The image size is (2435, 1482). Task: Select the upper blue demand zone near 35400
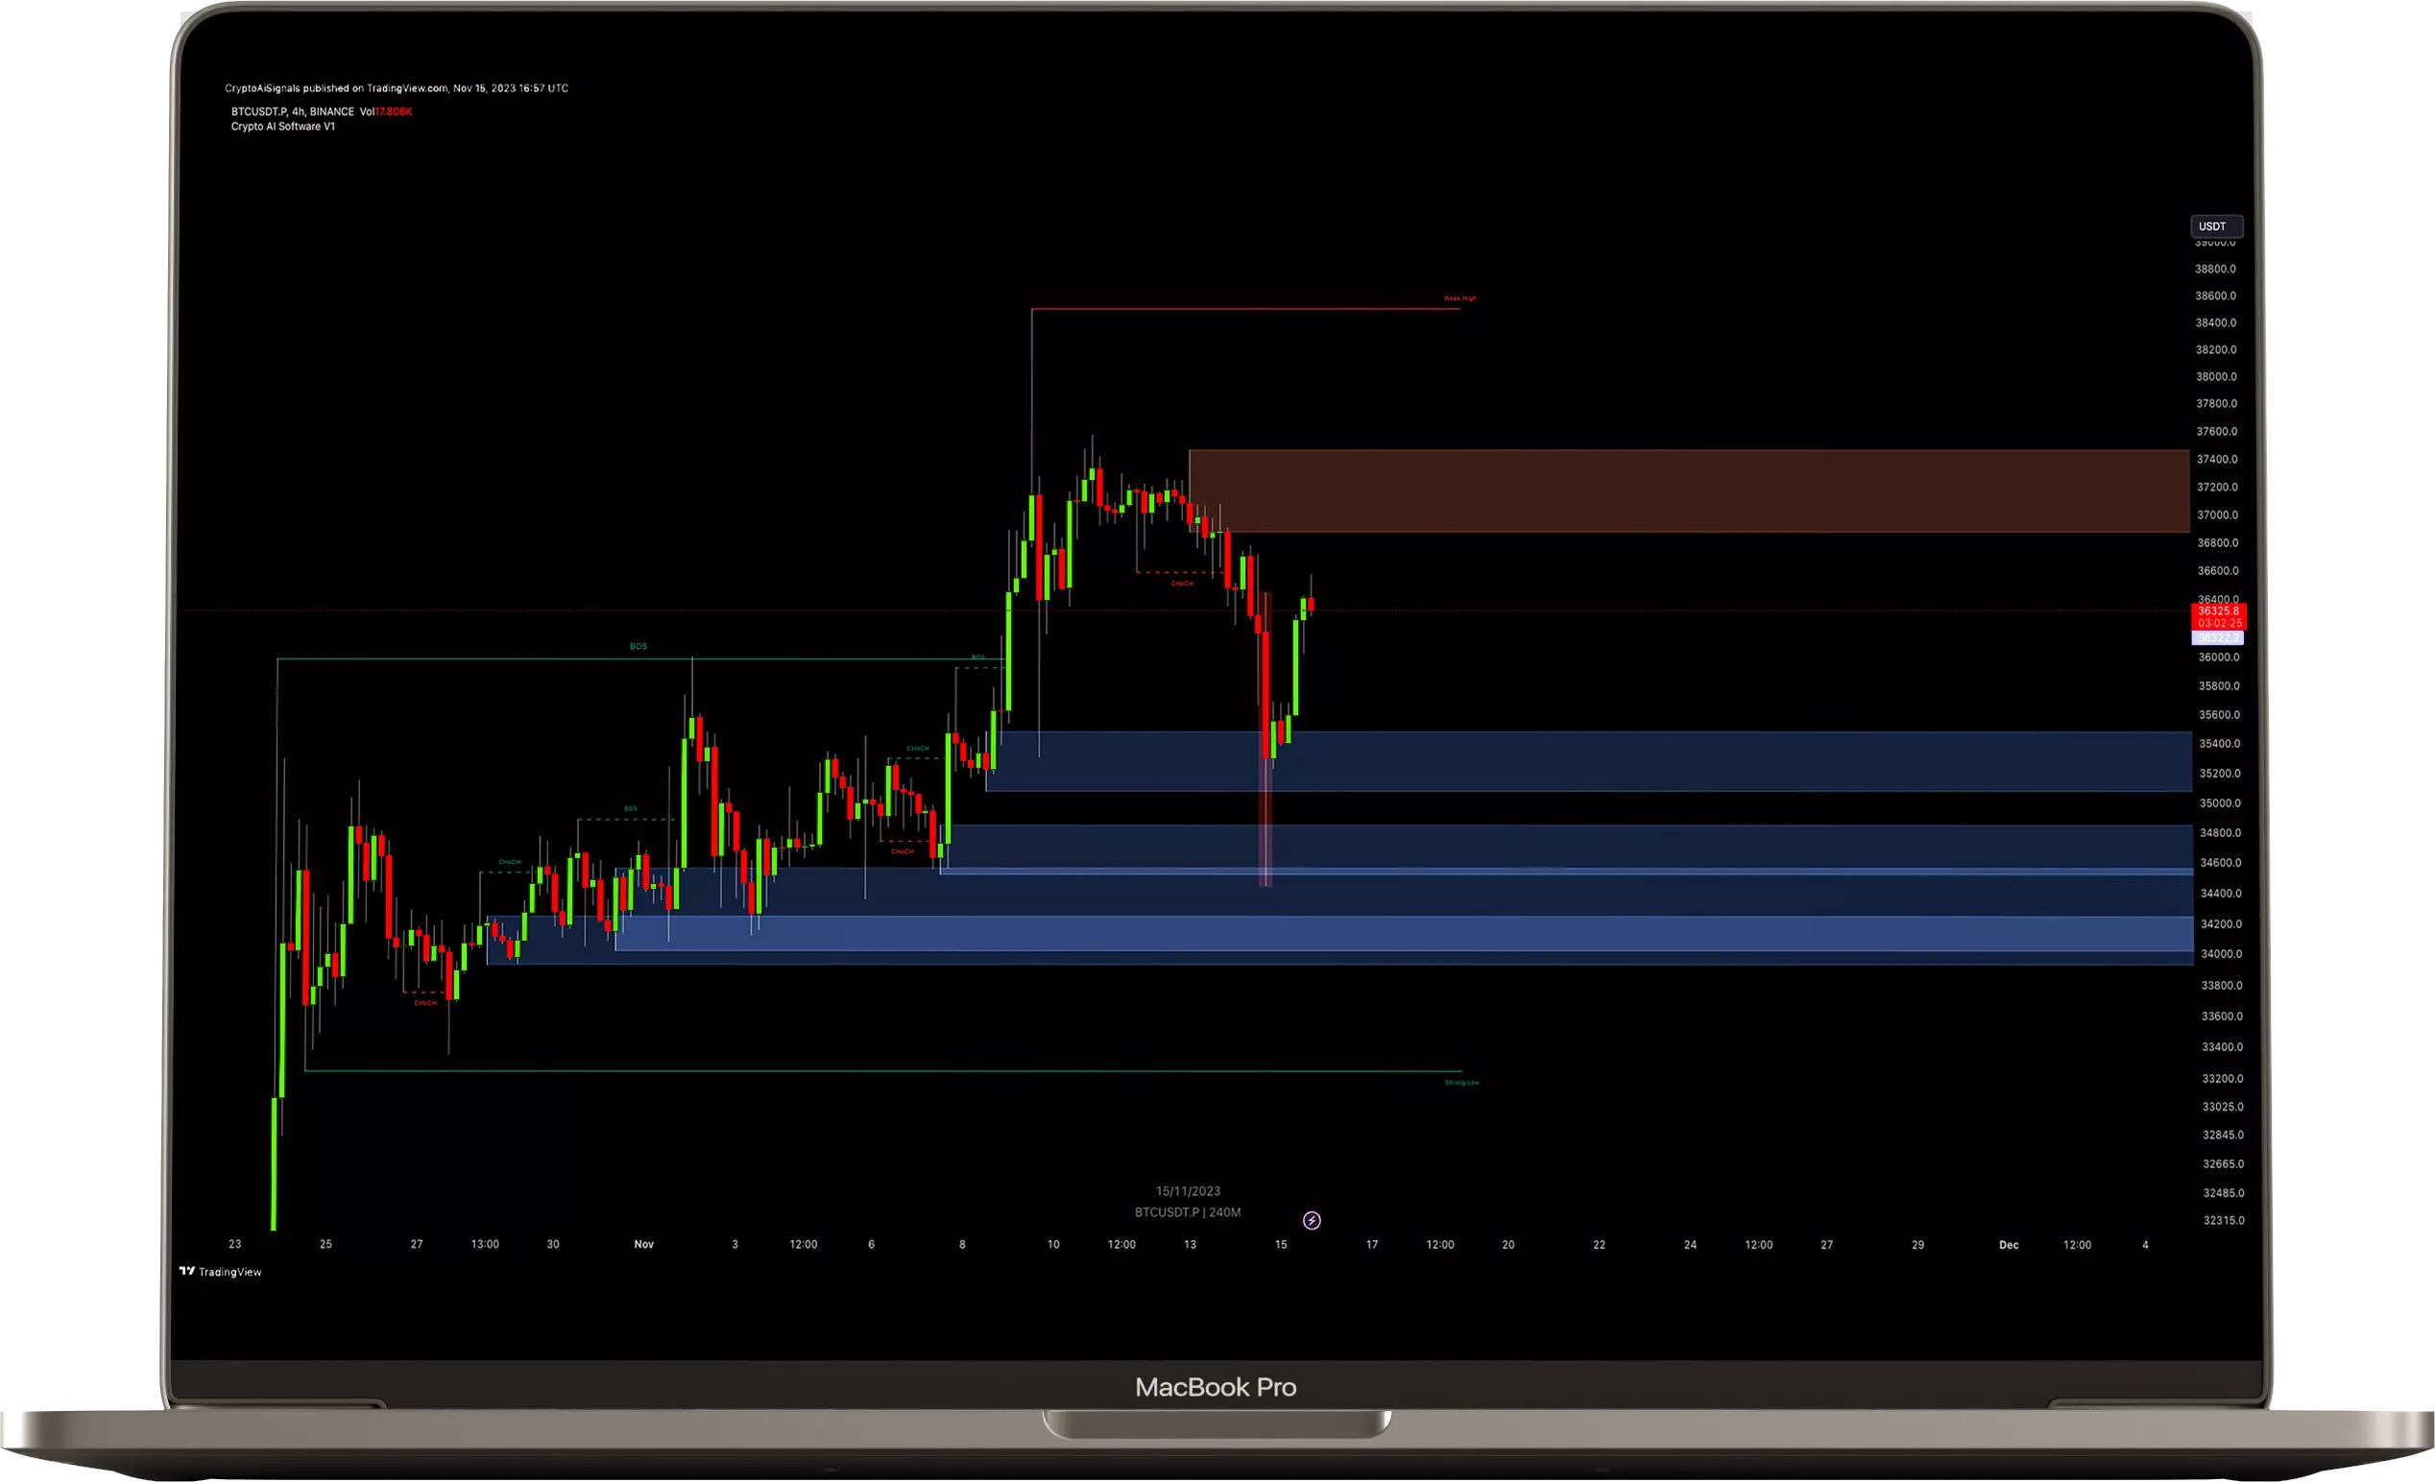pyautogui.click(x=1680, y=761)
